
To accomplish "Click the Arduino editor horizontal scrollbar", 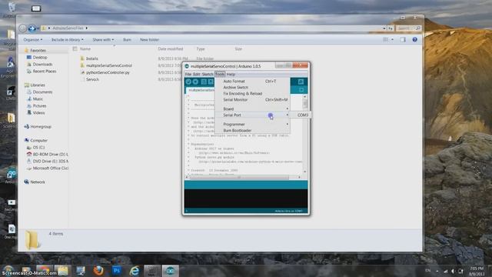I will (243, 178).
